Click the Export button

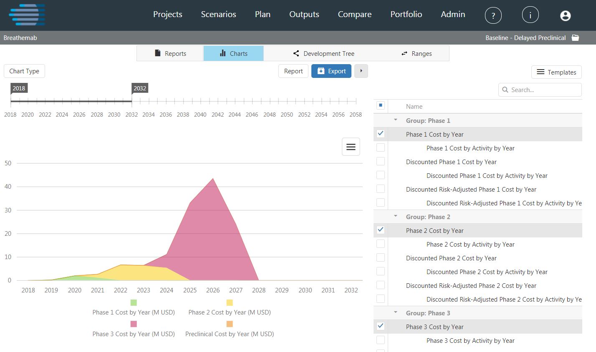tap(331, 71)
